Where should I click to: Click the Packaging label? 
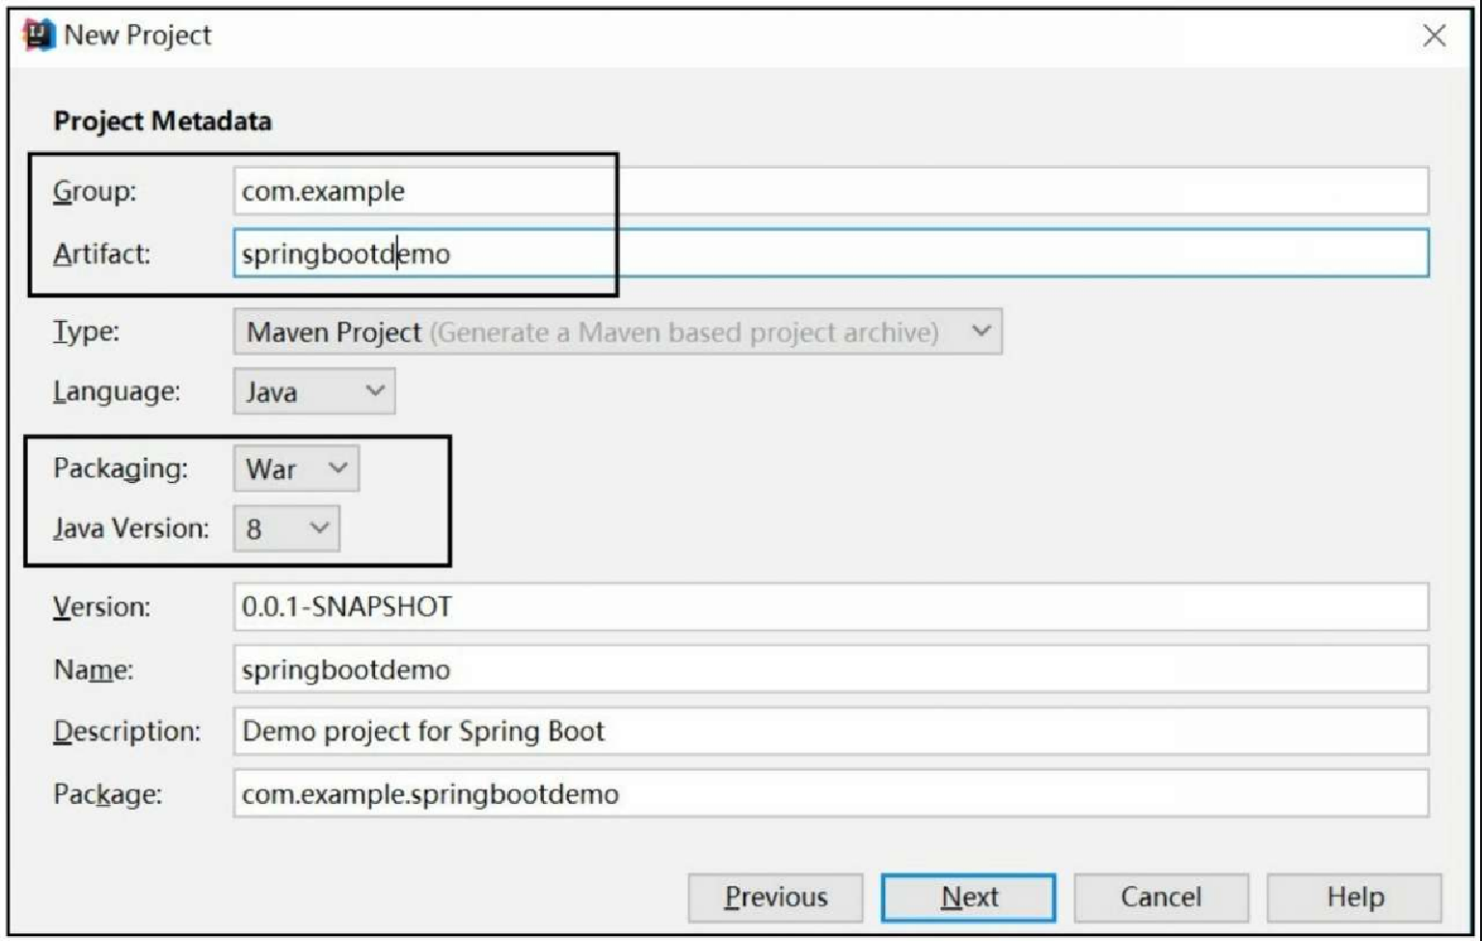tap(121, 469)
